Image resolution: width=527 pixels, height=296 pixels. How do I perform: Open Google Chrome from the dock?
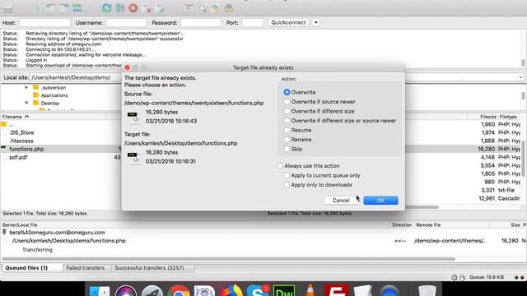(x=179, y=290)
